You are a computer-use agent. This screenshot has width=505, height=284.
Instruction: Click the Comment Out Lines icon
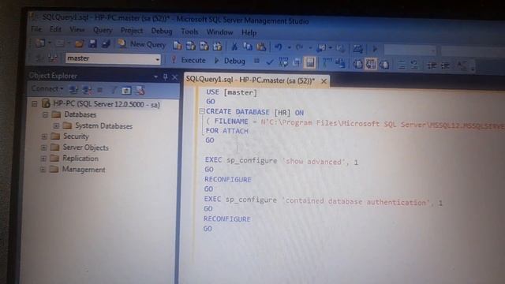402,65
